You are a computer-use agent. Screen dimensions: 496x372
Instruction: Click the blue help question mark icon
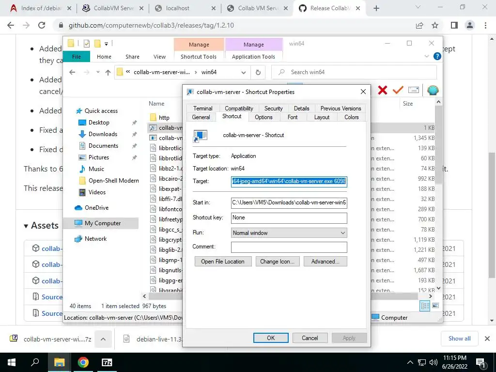click(x=437, y=56)
